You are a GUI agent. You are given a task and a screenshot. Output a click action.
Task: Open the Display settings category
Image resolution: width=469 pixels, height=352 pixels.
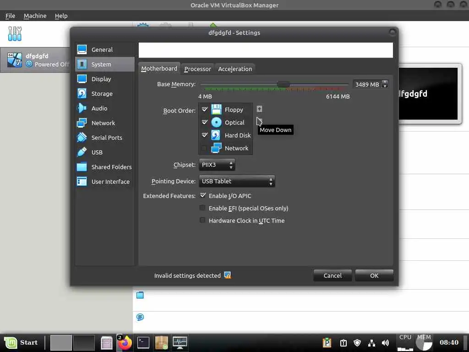[105, 79]
